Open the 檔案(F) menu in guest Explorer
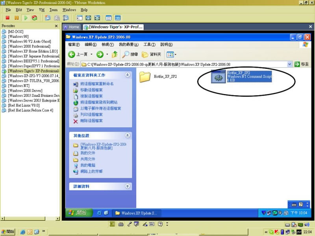This screenshot has width=315, height=236. 74,44
